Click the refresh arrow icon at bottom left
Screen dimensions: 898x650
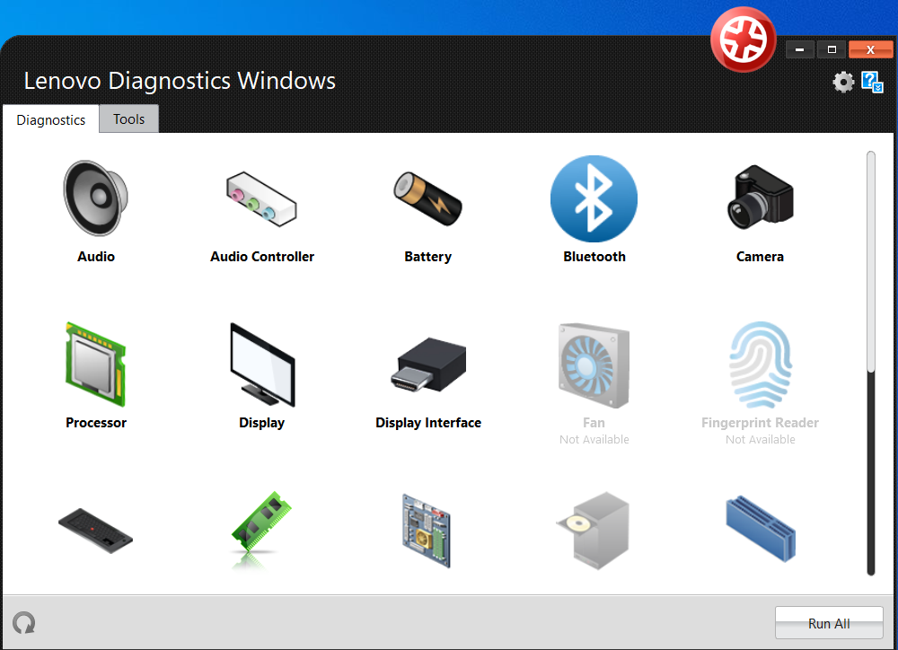24,622
